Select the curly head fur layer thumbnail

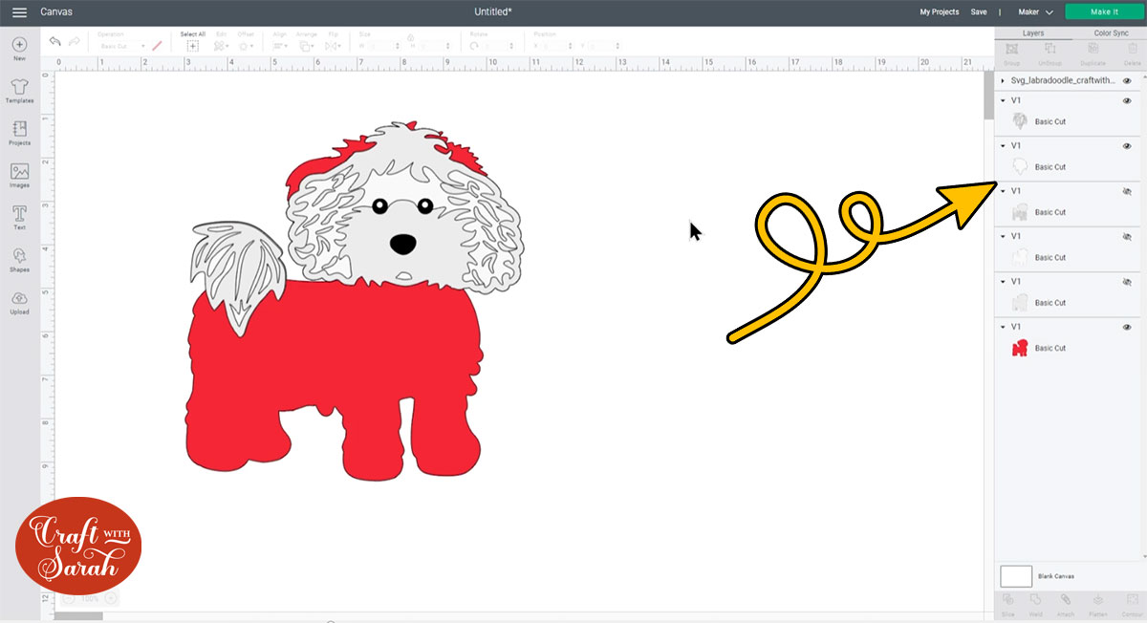(x=1020, y=121)
